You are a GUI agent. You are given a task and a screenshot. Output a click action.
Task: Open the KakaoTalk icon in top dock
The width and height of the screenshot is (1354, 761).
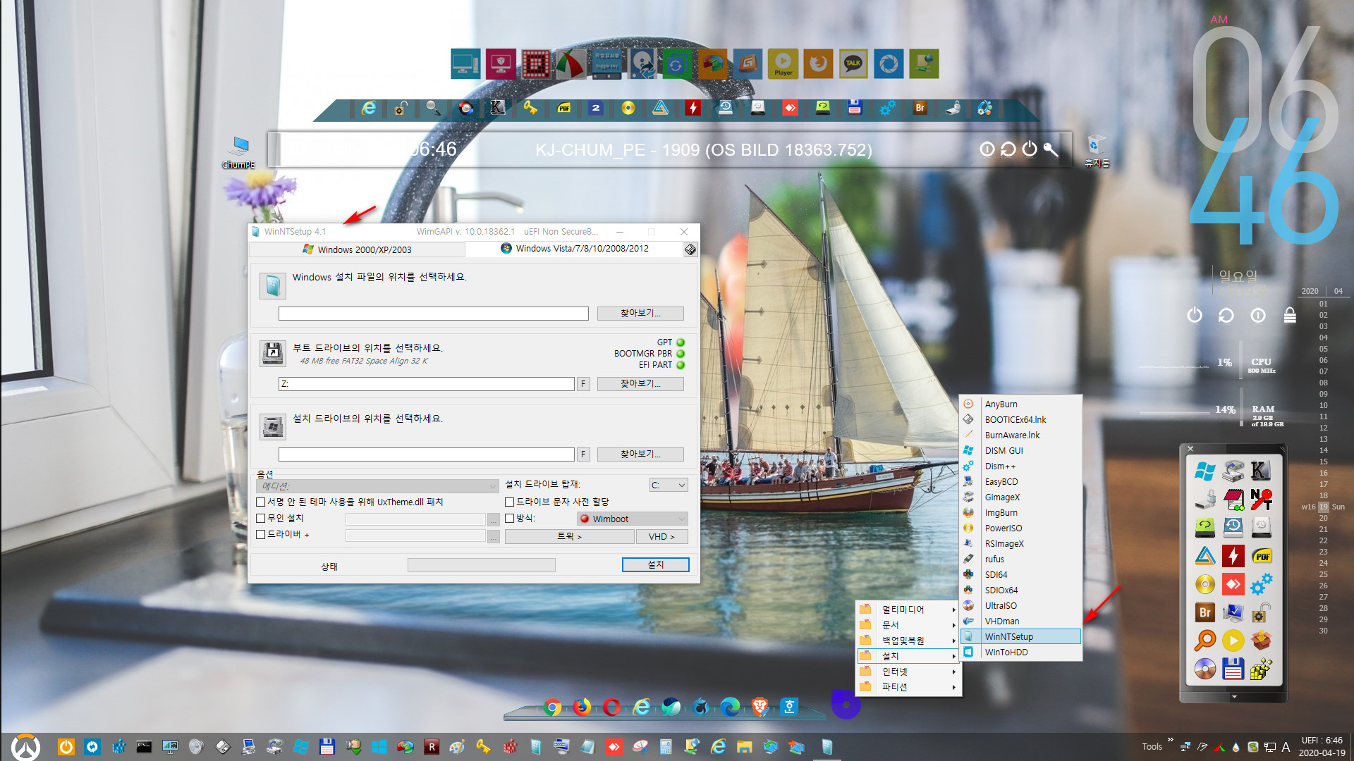853,64
